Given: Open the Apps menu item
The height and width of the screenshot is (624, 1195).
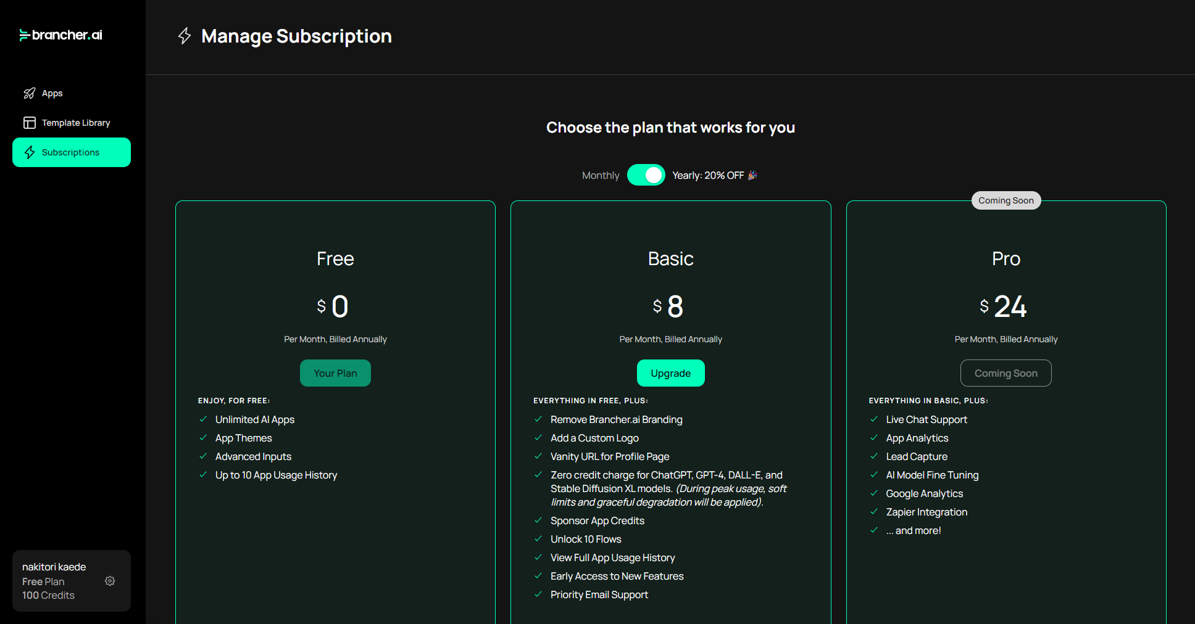Looking at the screenshot, I should point(52,93).
